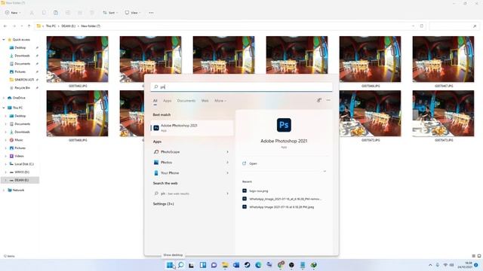Viewport: 483px width, 271px height.
Task: Select DEAW (E:) drive in tree
Action: pos(22,180)
